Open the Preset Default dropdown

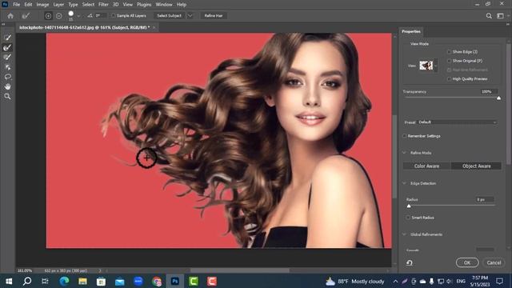click(457, 122)
